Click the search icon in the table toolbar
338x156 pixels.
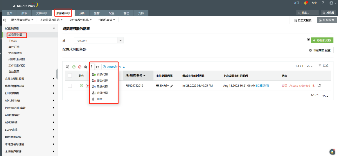pos(67,67)
